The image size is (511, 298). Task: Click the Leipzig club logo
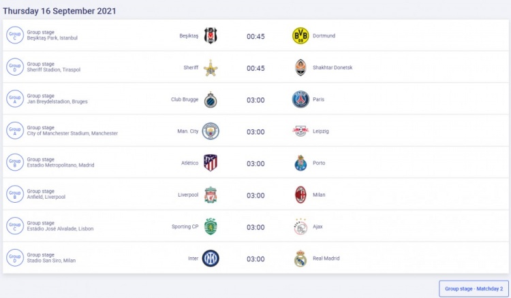pyautogui.click(x=300, y=131)
